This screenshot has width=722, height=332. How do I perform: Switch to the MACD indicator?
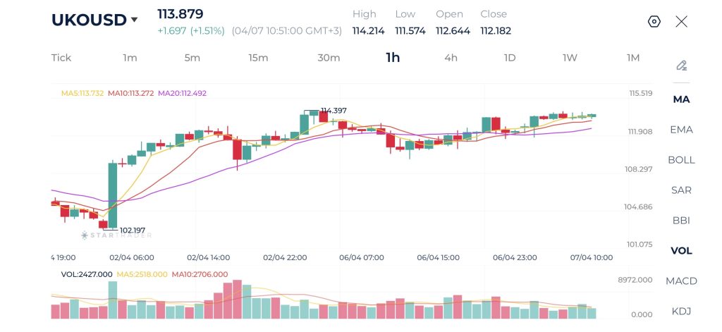(x=682, y=281)
